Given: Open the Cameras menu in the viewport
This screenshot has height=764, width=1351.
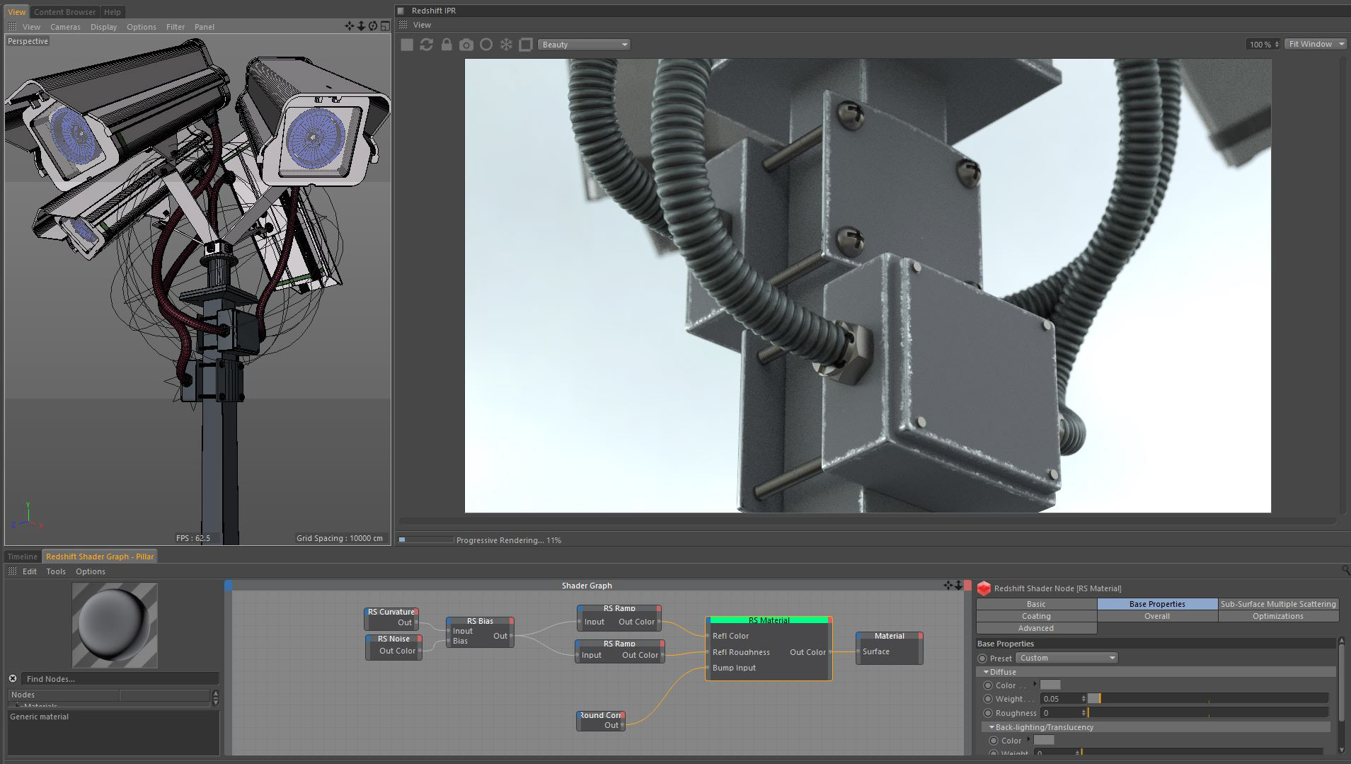Looking at the screenshot, I should tap(65, 27).
